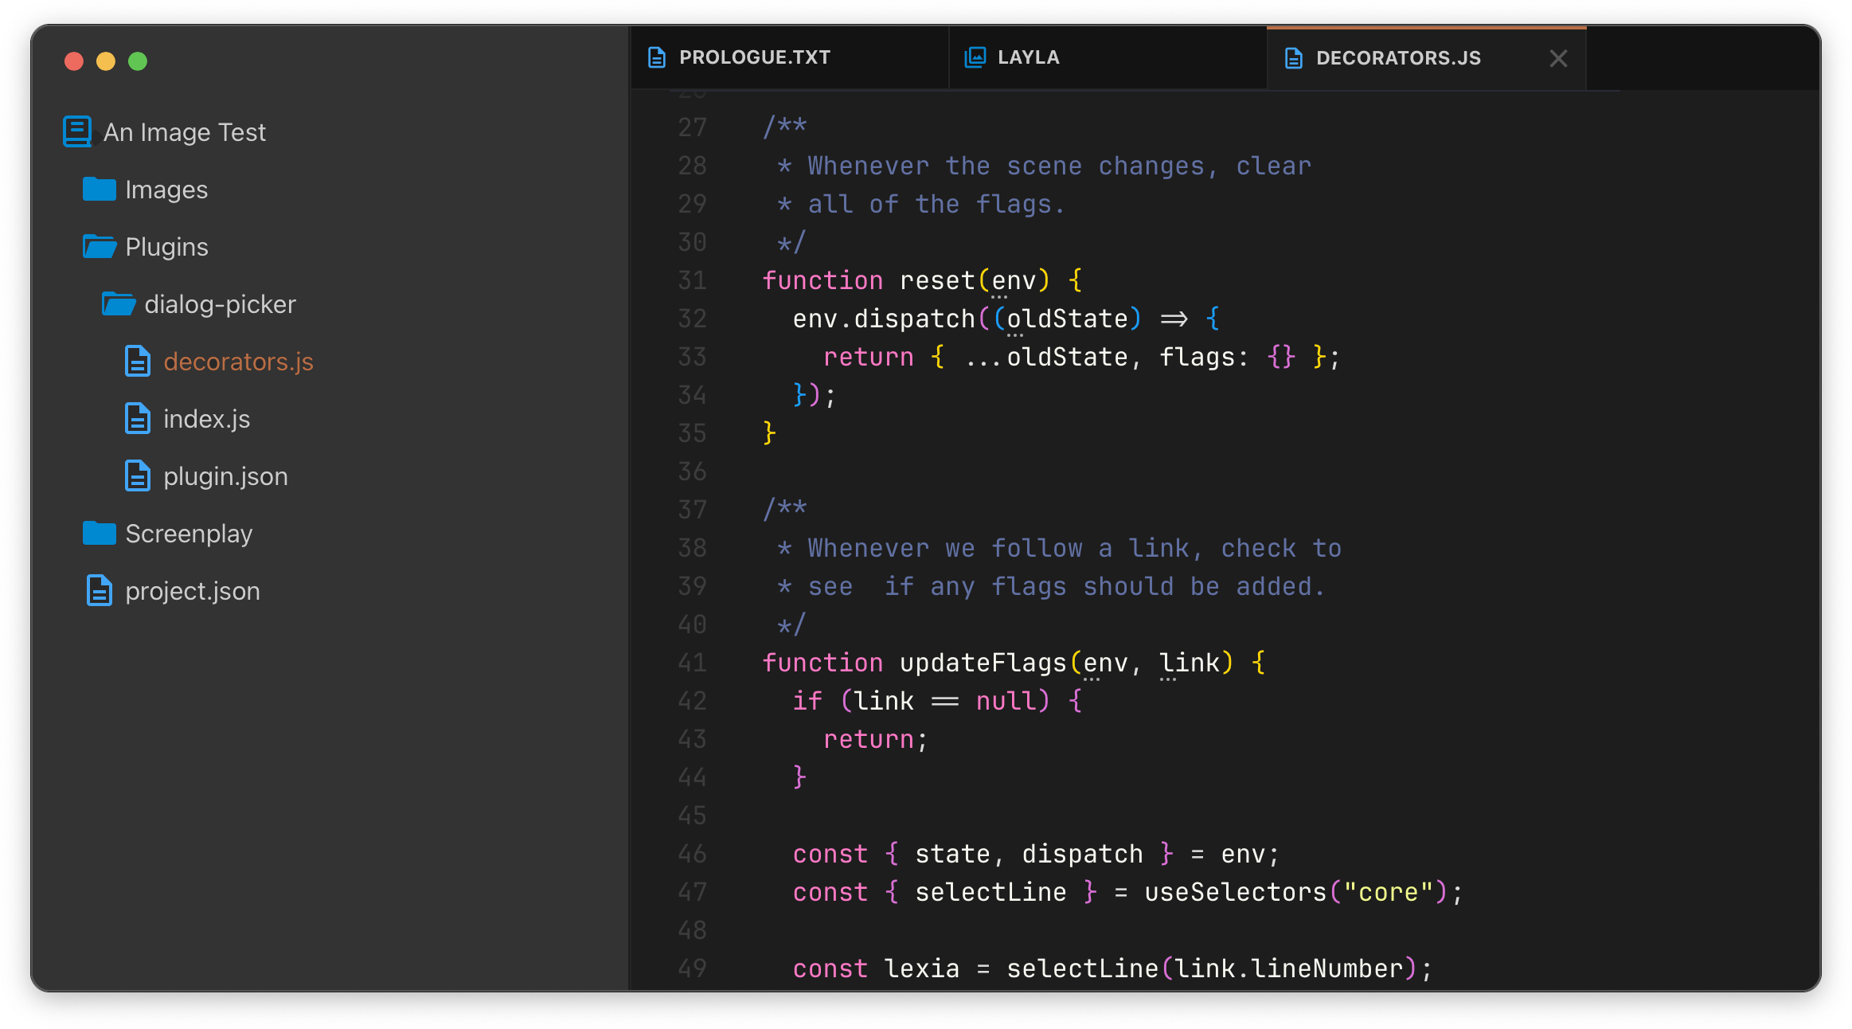Click the project.json file icon
The image size is (1852, 1029).
point(100,591)
